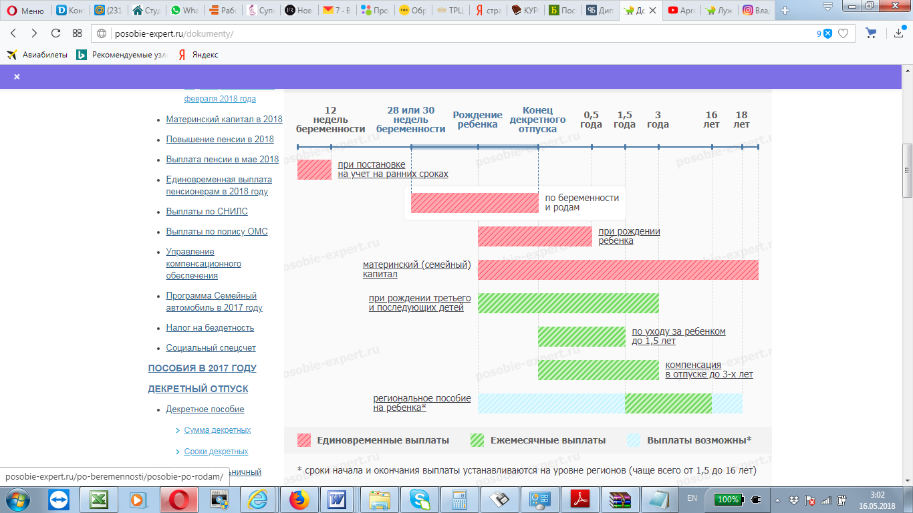Dismiss the purple banner with X

coord(17,77)
